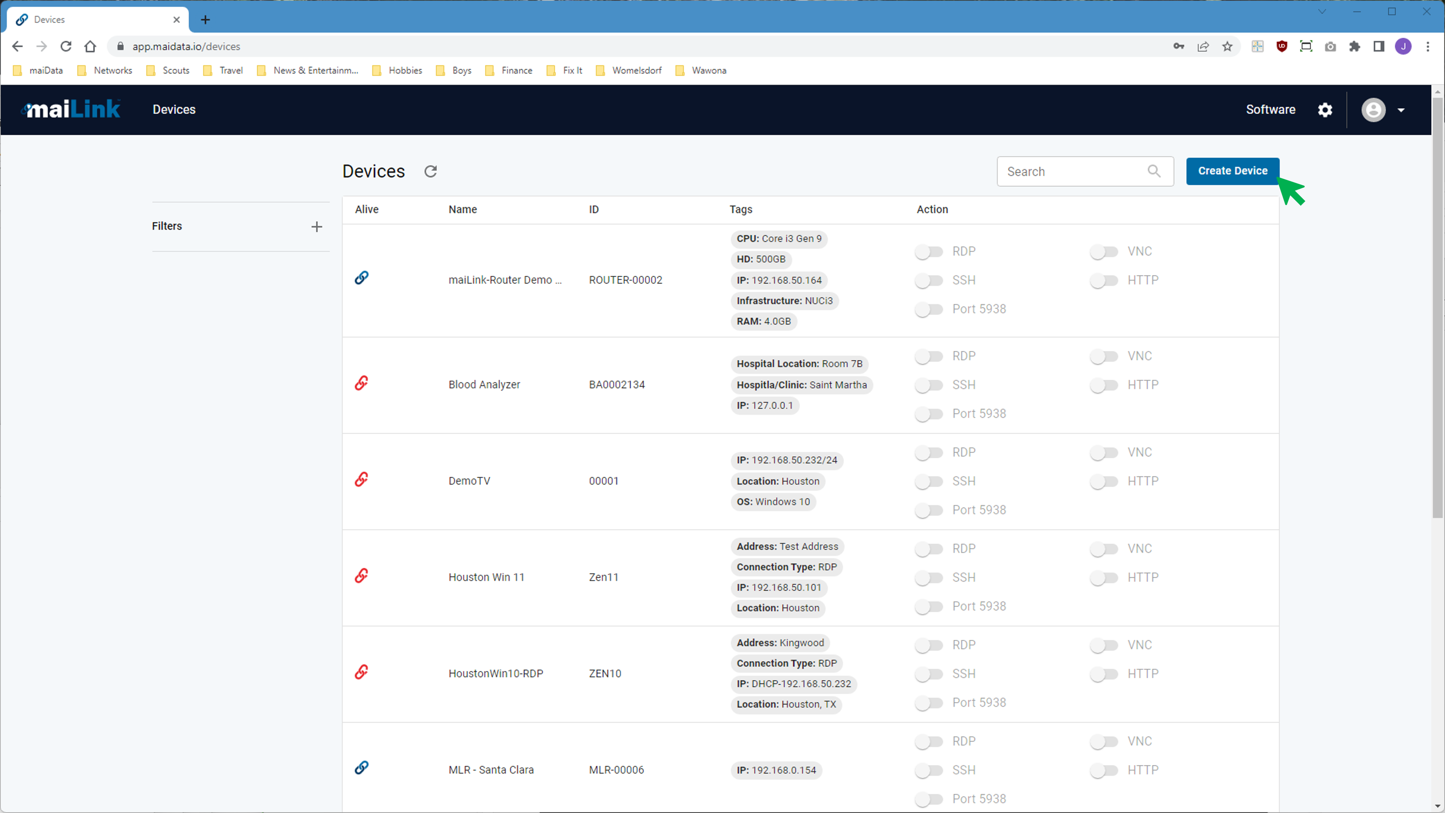Open the browser extensions puzzle icon

click(x=1355, y=47)
